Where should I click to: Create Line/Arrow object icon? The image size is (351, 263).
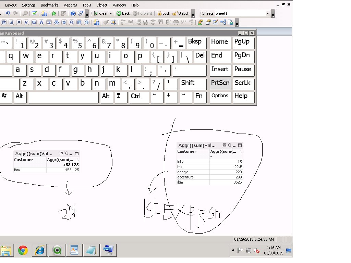click(49, 22)
